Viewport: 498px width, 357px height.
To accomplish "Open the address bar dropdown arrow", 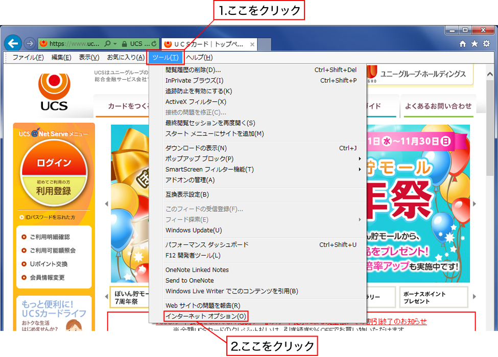I will [115, 43].
